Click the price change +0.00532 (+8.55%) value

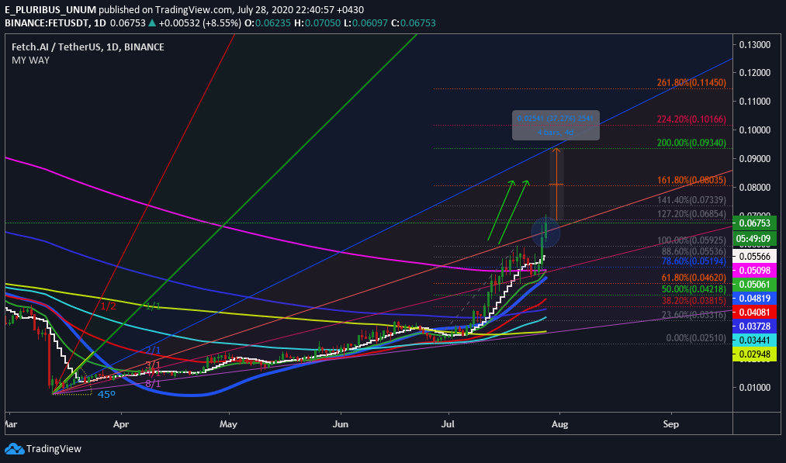click(x=200, y=23)
